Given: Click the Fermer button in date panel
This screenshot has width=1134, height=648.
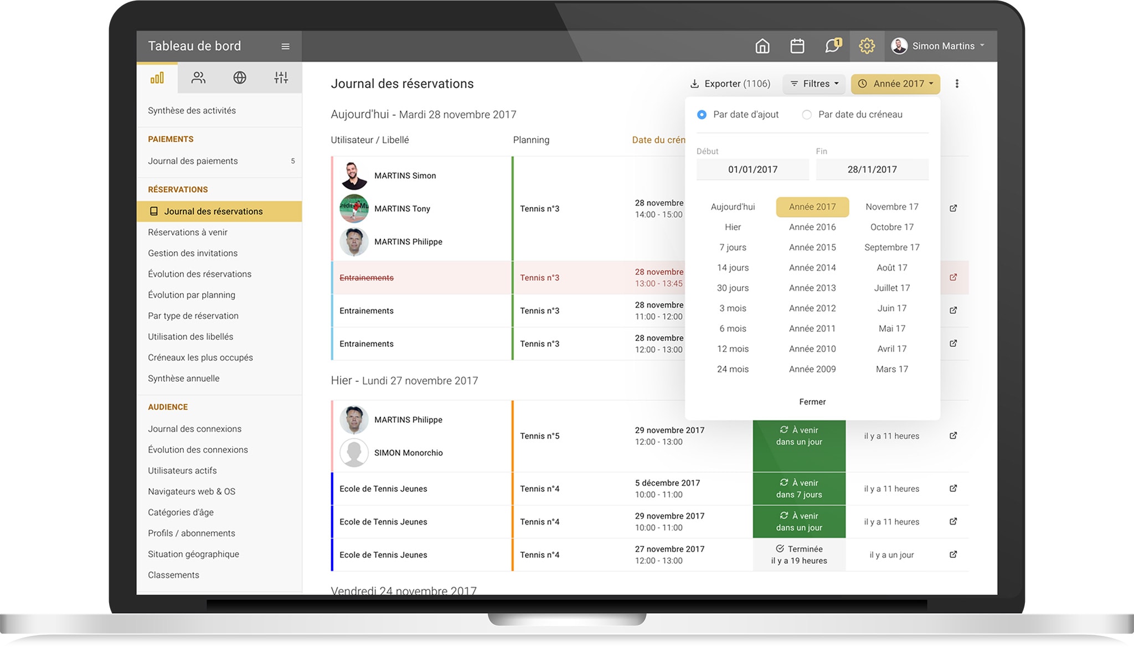Looking at the screenshot, I should tap(812, 402).
